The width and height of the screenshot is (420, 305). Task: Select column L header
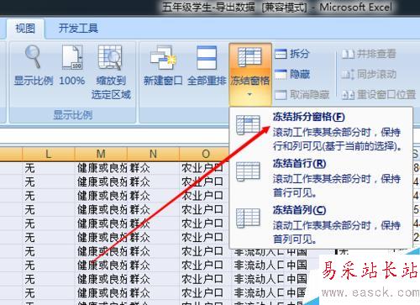(48, 154)
